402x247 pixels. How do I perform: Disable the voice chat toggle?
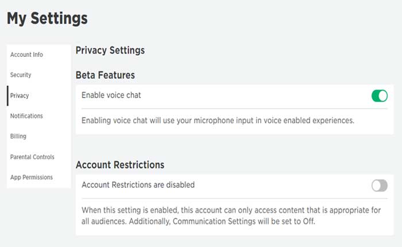click(x=379, y=95)
